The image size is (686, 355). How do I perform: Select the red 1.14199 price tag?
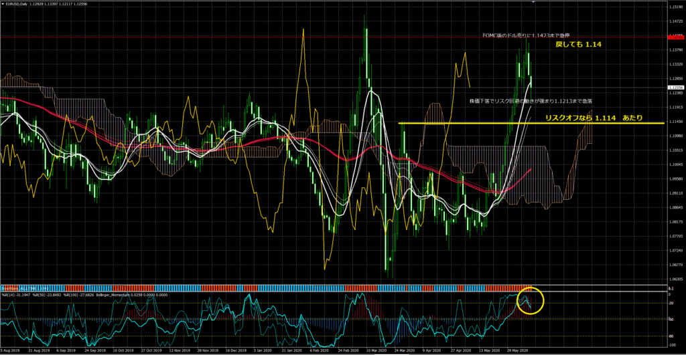coord(675,37)
